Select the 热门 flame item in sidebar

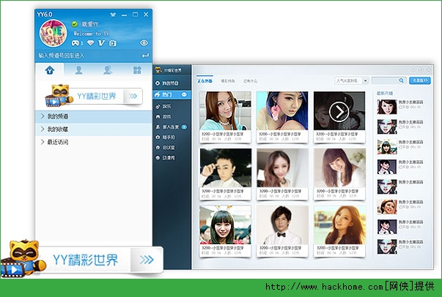[x=172, y=94]
